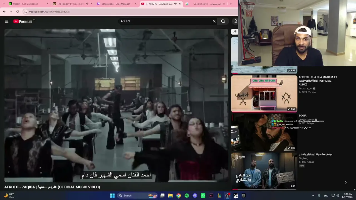The image size is (356, 200).
Task: Open File Explorer from the taskbar
Action: [170, 196]
